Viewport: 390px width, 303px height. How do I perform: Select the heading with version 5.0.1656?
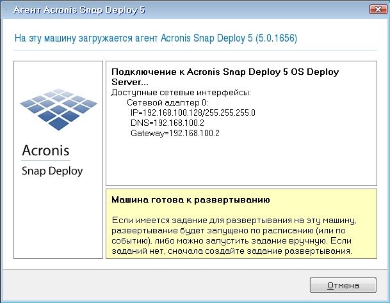point(156,38)
